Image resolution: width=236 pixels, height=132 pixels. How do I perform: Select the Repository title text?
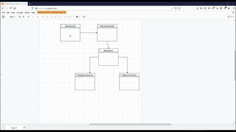[x=108, y=51]
